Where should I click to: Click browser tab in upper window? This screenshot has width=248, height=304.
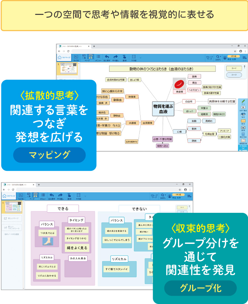(74, 46)
